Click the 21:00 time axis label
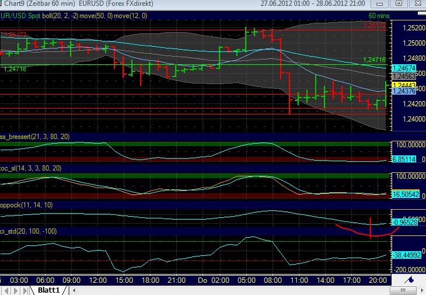 coord(177,280)
